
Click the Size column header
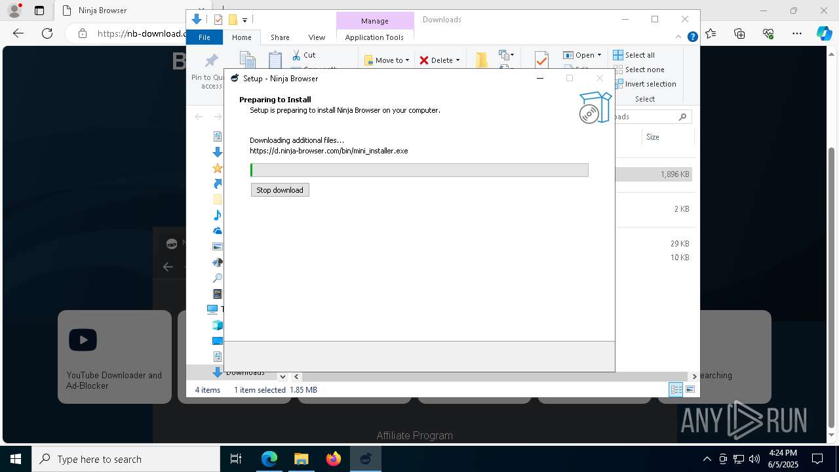coord(653,137)
